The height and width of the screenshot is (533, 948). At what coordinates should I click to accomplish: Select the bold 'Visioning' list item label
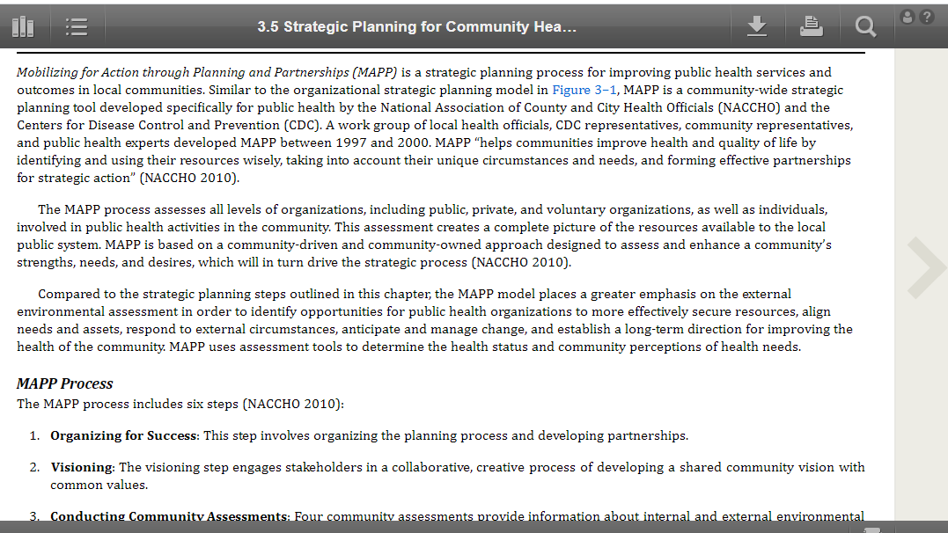coord(82,467)
